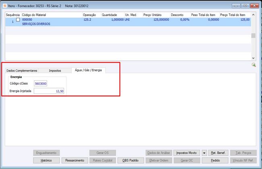The image size is (262, 169).
Task: Click the SERVIÇOS DIVERSOS description text
Action: [x=36, y=24]
